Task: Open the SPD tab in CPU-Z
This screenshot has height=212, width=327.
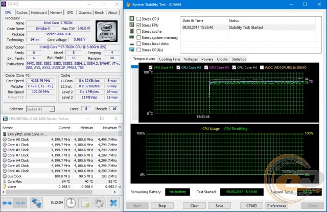Action: pos(71,12)
